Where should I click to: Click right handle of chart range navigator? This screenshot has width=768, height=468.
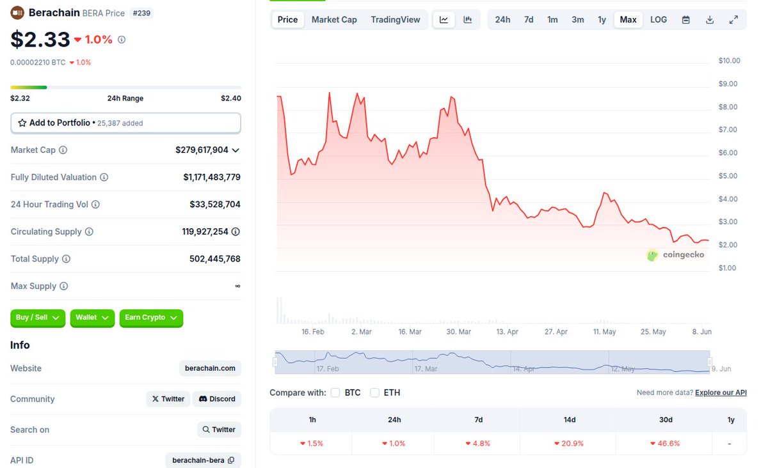click(710, 362)
